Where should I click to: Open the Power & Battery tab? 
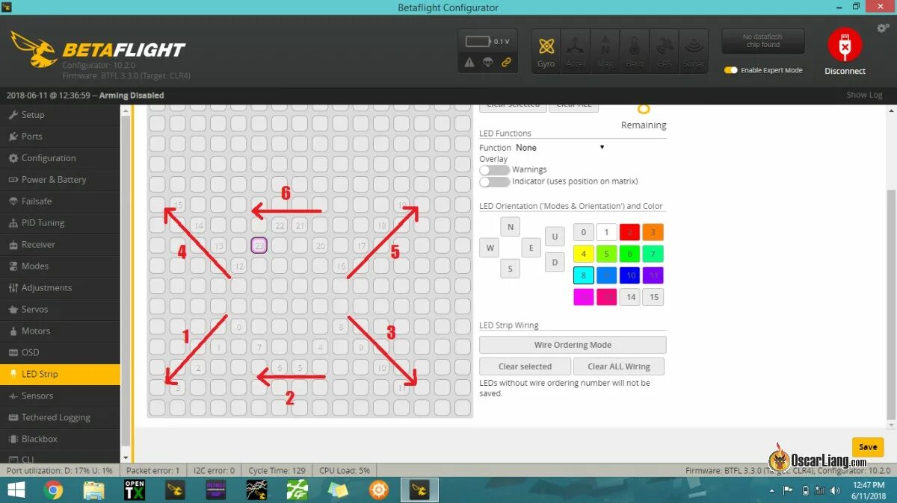coord(60,180)
